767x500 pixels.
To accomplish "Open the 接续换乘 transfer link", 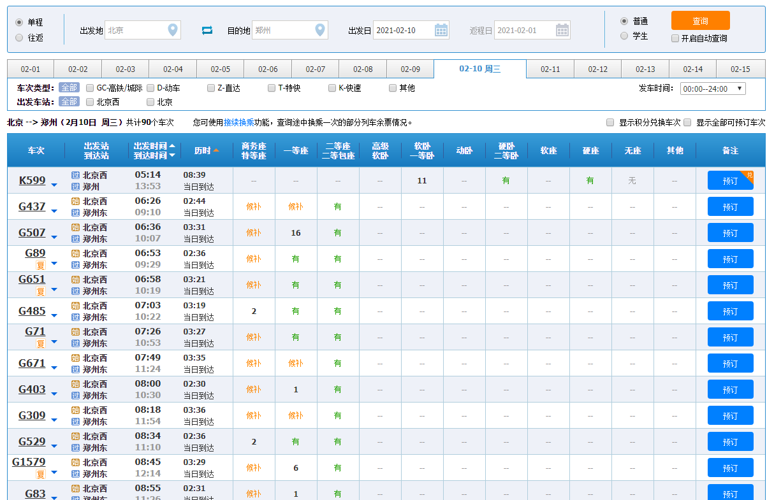I will pyautogui.click(x=238, y=122).
